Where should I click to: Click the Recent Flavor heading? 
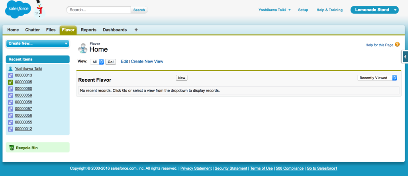[95, 80]
